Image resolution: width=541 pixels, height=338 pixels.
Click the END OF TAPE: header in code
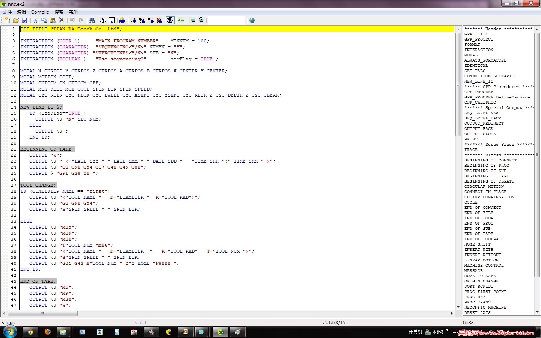pos(38,281)
